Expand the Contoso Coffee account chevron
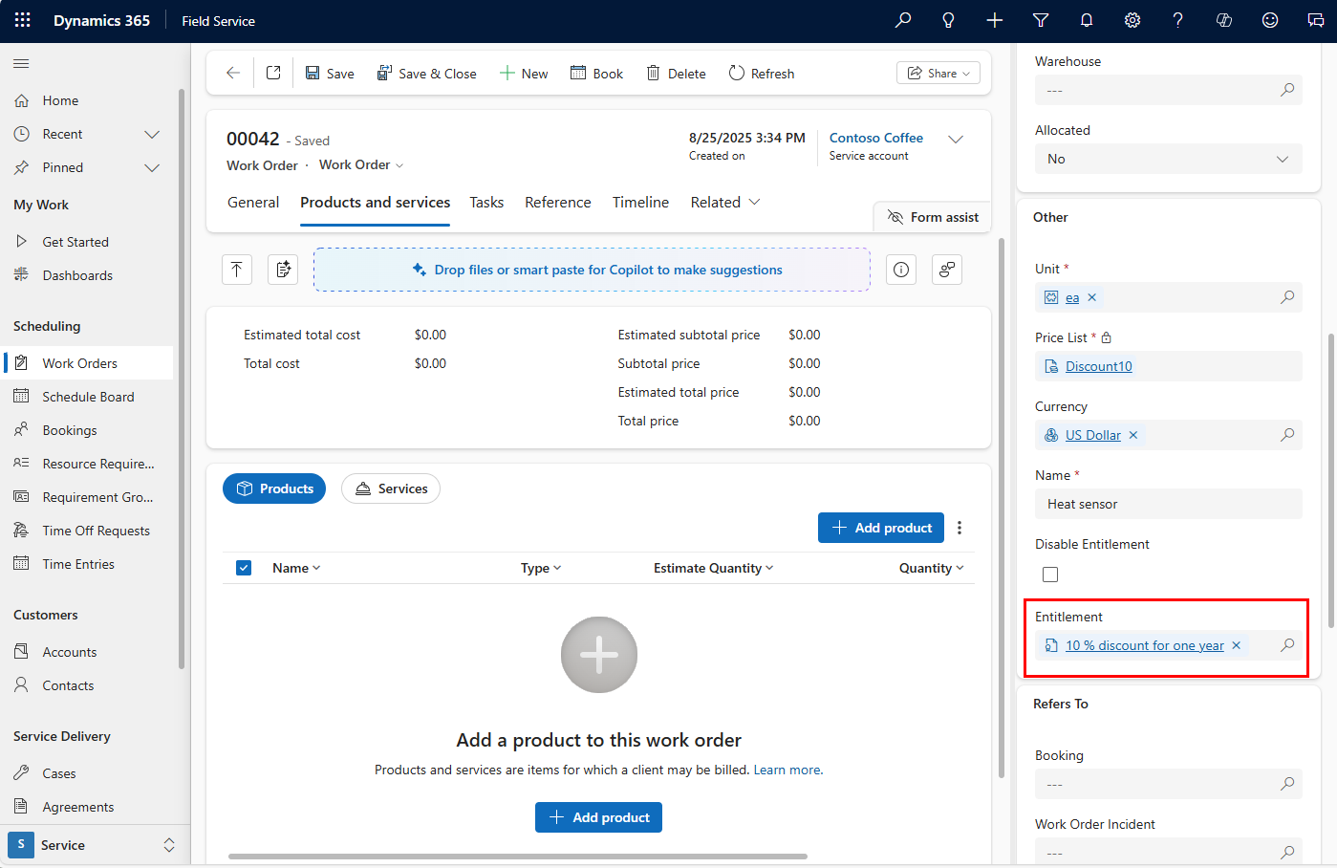 956,139
